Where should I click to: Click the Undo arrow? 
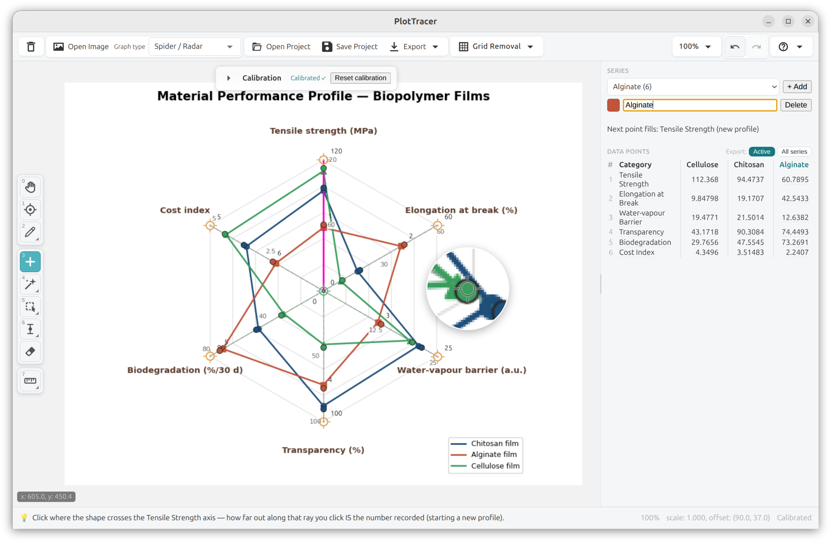(735, 46)
